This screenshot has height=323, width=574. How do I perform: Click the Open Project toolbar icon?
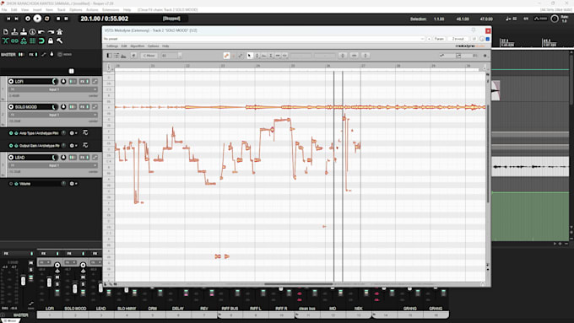(x=14, y=32)
